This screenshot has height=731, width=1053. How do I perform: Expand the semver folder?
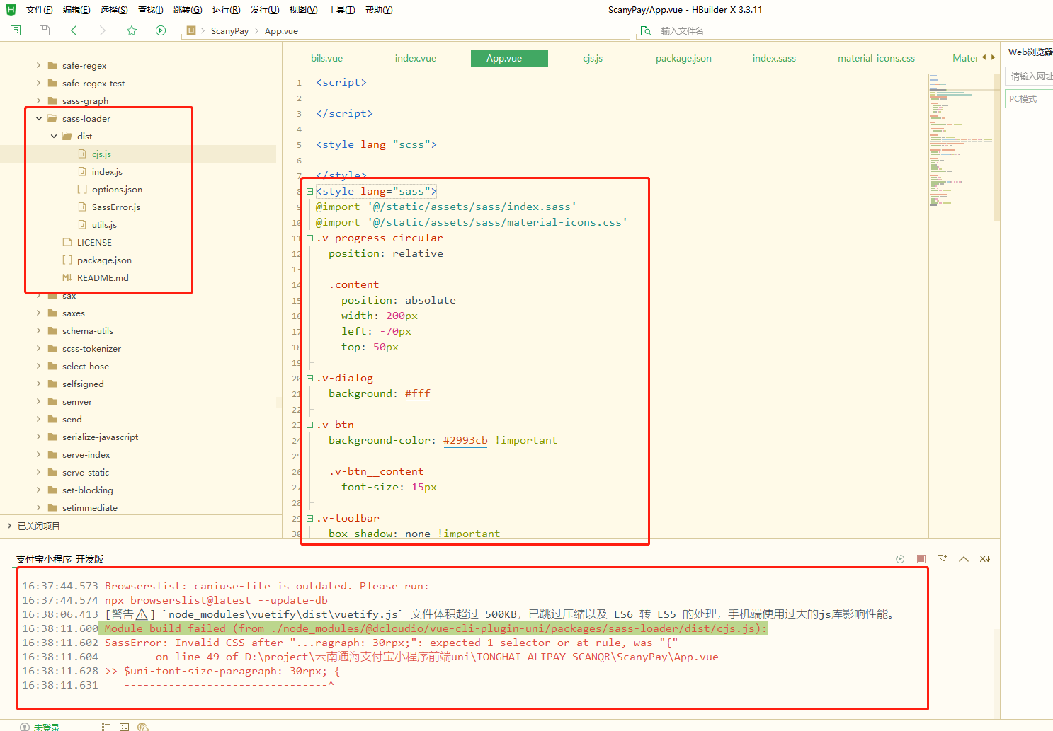[39, 401]
